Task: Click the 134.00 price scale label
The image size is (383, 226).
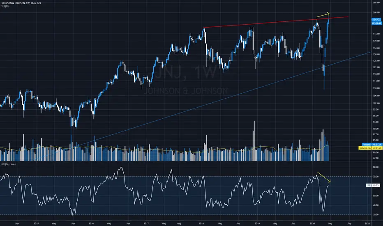Action: pos(376,48)
